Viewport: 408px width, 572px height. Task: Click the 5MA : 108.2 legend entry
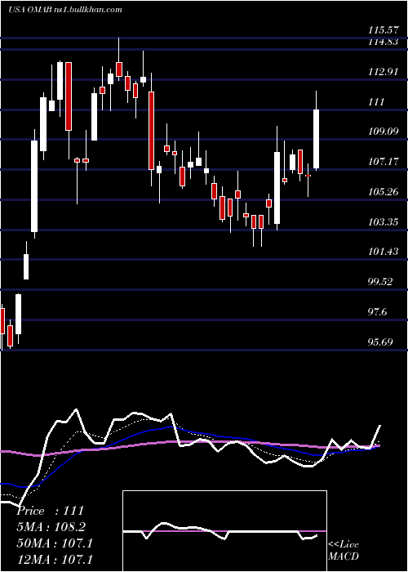(x=52, y=527)
